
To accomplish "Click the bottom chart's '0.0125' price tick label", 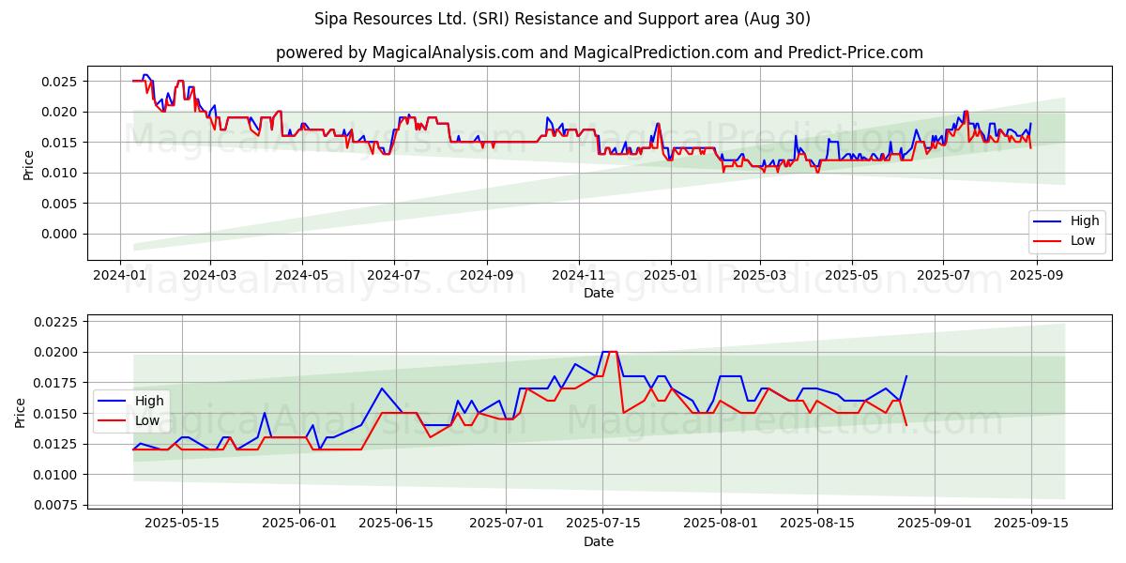I will (56, 444).
